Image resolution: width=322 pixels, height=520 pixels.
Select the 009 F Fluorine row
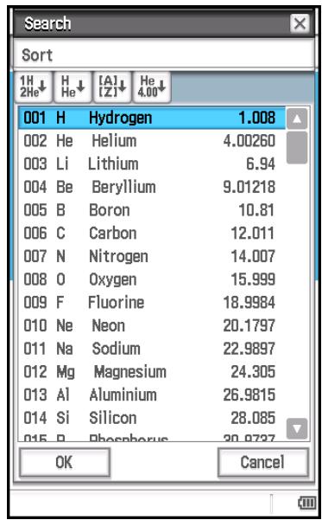pos(152,303)
